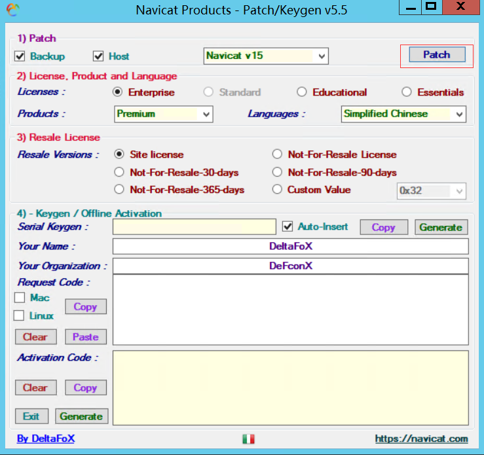Screen dimensions: 484x455
Task: Open the Navicat v15 version dropdown
Action: [x=266, y=56]
